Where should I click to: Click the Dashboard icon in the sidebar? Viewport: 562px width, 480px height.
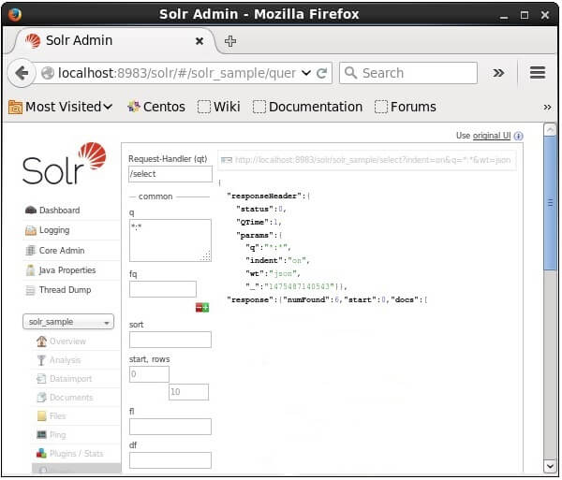tap(31, 211)
